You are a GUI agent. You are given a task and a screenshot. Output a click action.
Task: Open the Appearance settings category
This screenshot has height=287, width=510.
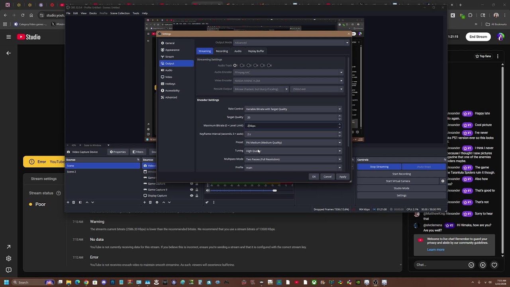tap(177, 50)
